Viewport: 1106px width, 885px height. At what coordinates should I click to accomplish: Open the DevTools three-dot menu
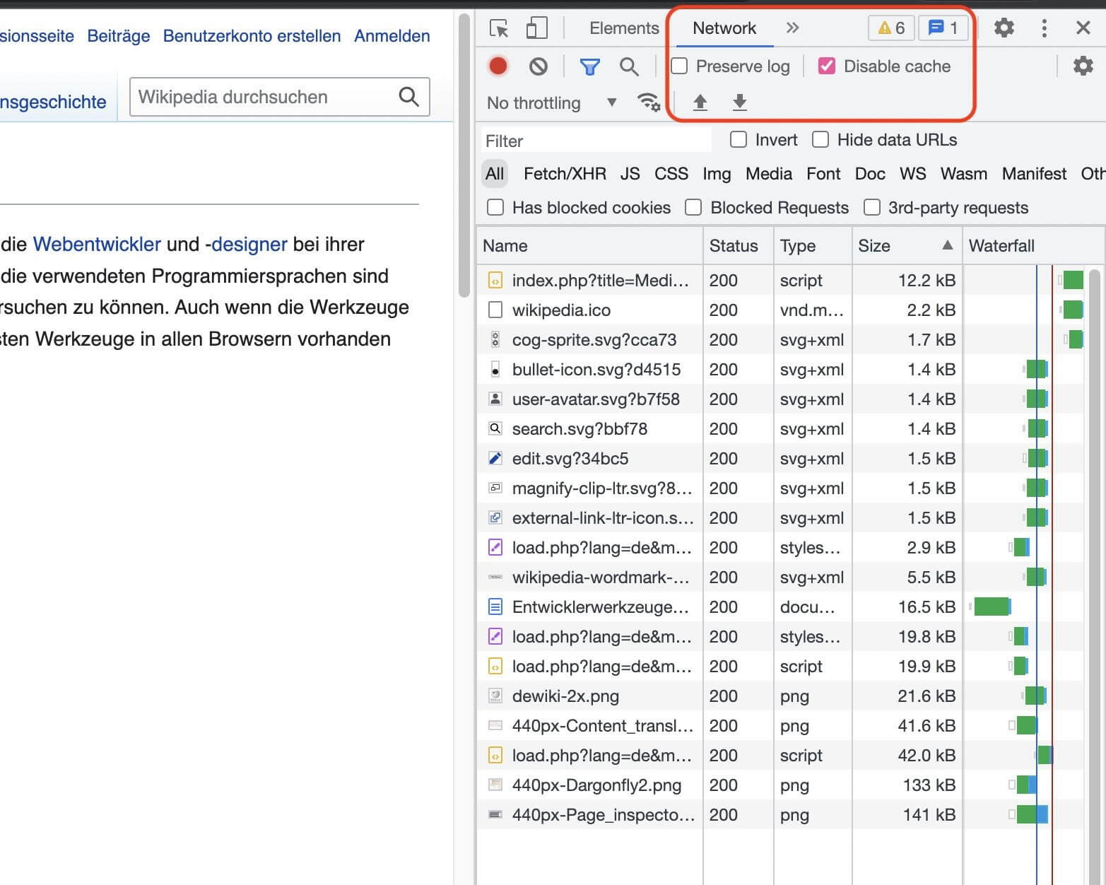pos(1044,28)
